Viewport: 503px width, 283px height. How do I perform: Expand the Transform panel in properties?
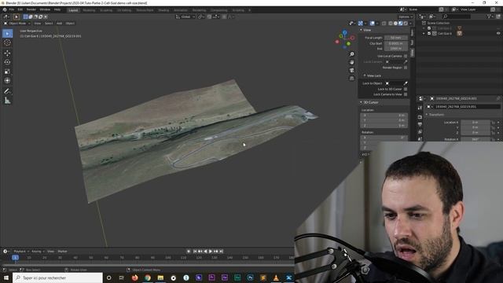point(435,115)
